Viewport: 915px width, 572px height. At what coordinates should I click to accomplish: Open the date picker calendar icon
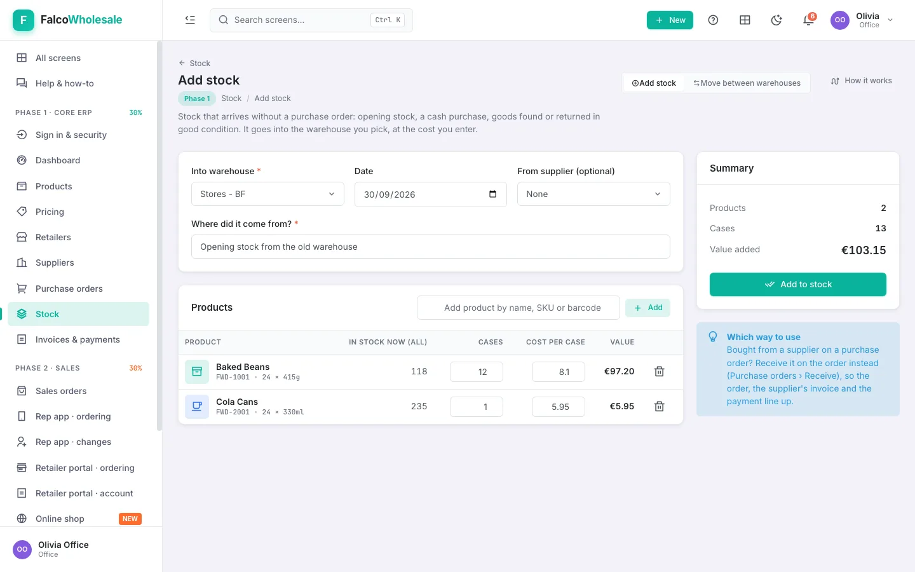point(492,194)
